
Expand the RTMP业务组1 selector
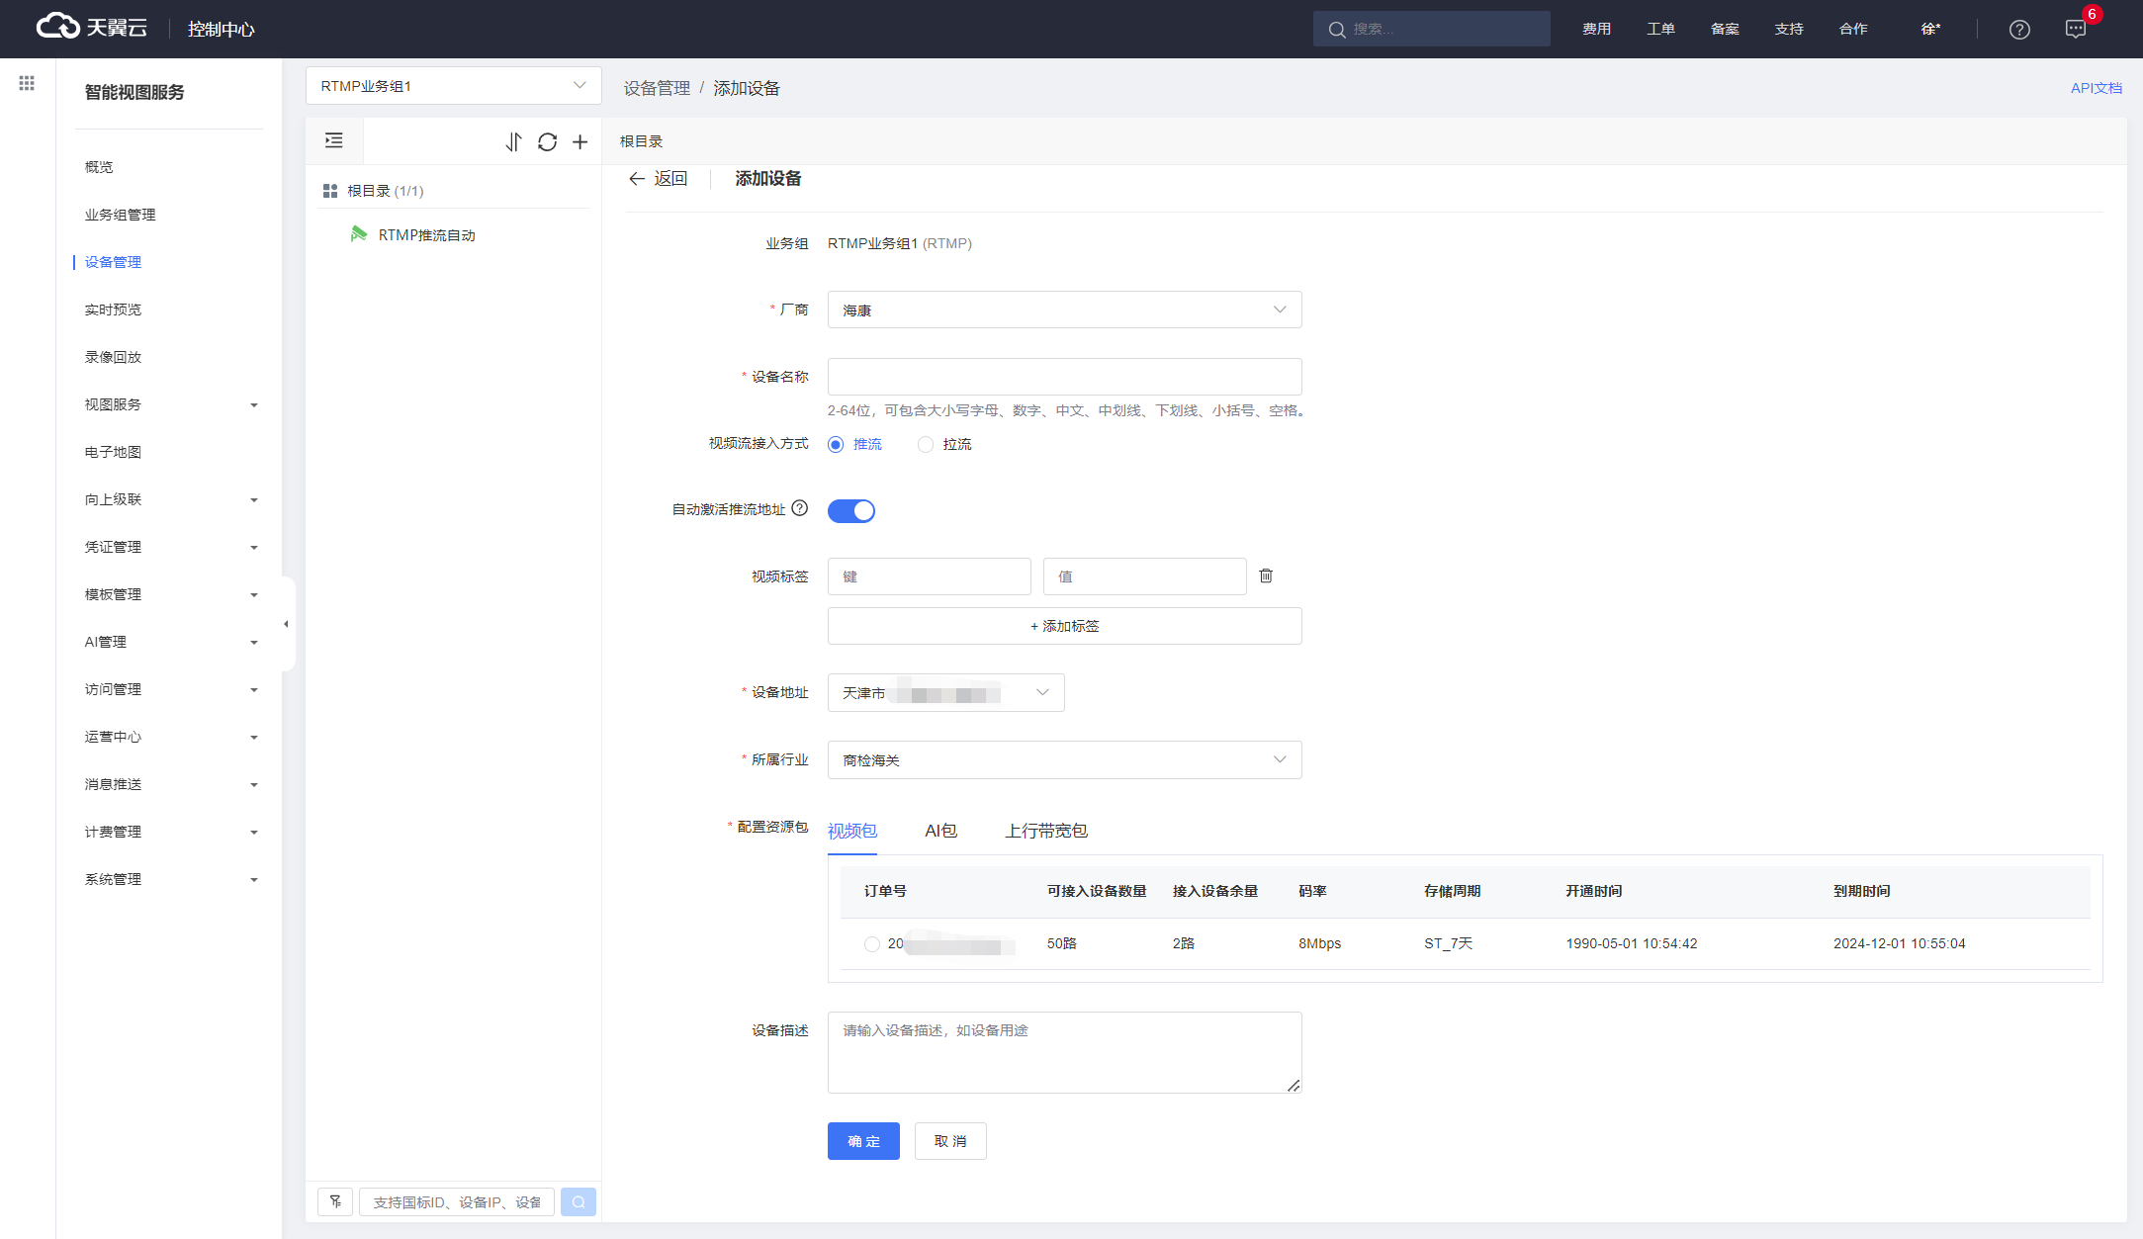point(453,86)
